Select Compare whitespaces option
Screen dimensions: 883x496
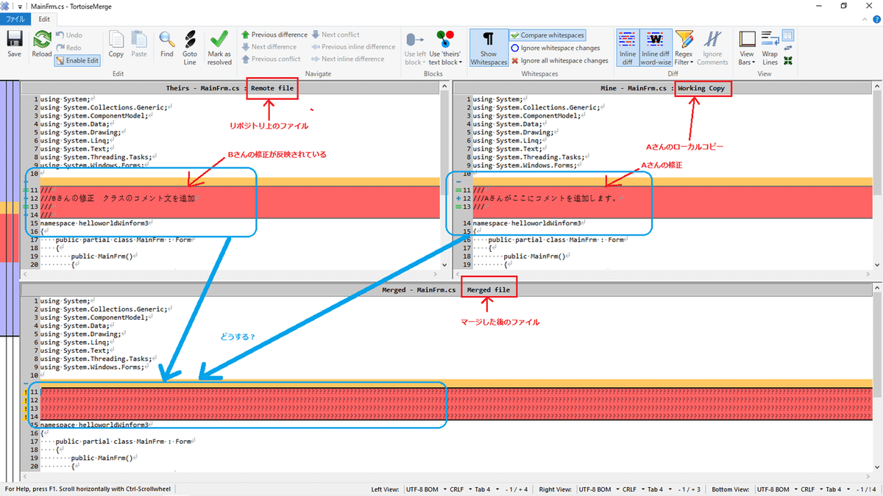[x=547, y=35]
